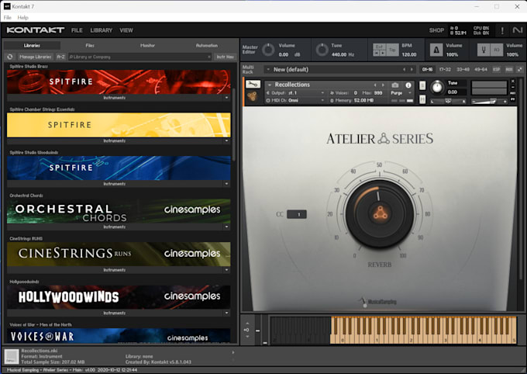The image size is (527, 374).
Task: Open the SHOP link
Action: click(436, 30)
